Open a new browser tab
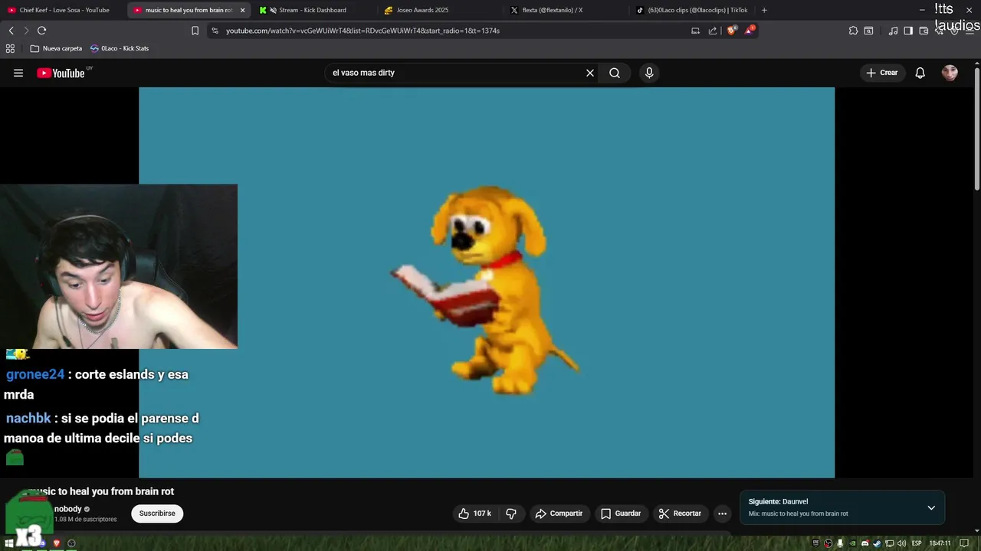981x551 pixels. [764, 10]
